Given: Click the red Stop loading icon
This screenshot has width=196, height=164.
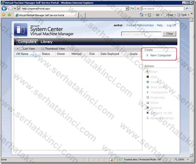Looking at the screenshot, I should click(x=138, y=8).
